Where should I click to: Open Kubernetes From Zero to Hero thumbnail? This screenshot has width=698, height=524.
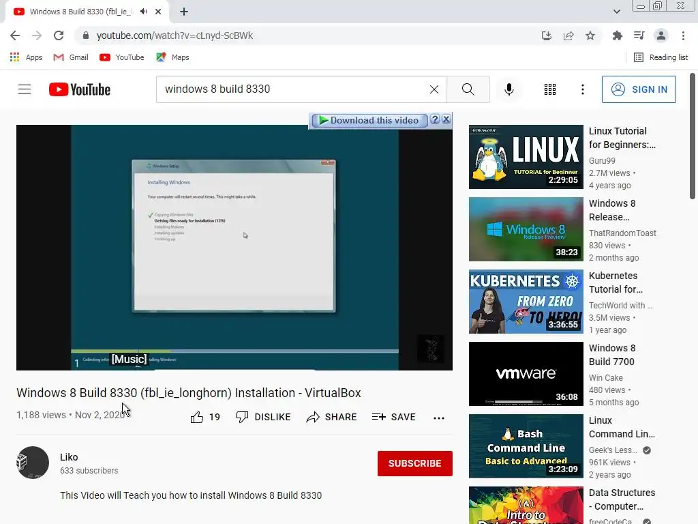click(x=526, y=301)
